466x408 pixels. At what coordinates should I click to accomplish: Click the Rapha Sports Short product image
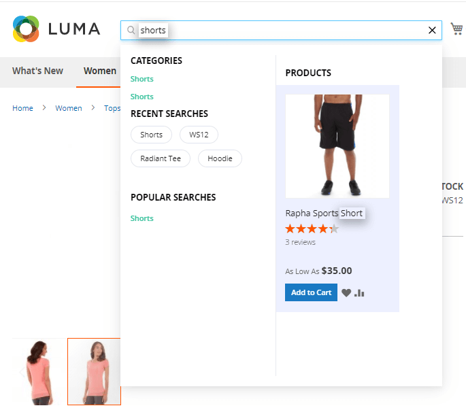point(337,146)
